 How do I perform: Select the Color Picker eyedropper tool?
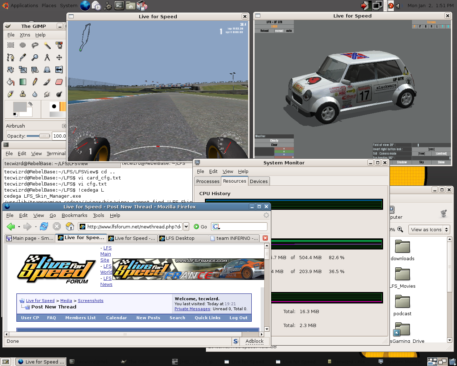pos(23,57)
